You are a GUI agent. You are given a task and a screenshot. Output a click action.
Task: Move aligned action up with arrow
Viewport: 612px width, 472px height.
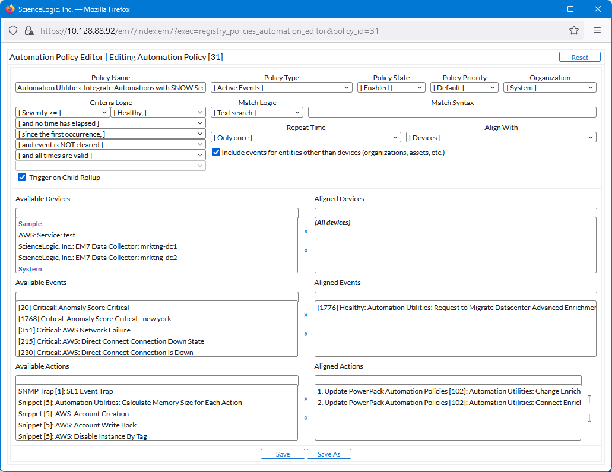pyautogui.click(x=589, y=399)
